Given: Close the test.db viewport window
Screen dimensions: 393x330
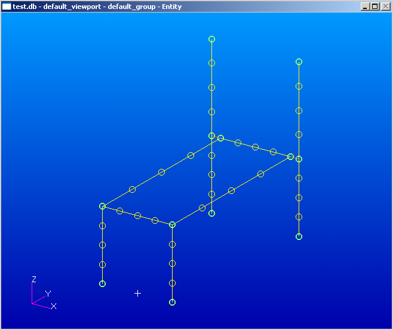Looking at the screenshot, I should (x=385, y=7).
